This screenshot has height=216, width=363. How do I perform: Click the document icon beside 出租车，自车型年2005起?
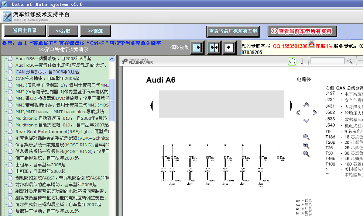(10, 165)
